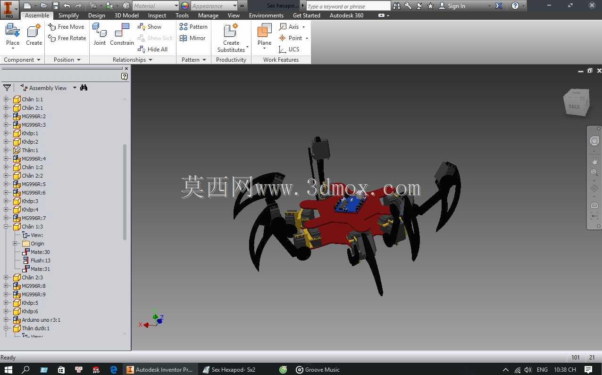Switch to the Simplify ribbon tab
Image resolution: width=602 pixels, height=375 pixels.
coord(68,16)
